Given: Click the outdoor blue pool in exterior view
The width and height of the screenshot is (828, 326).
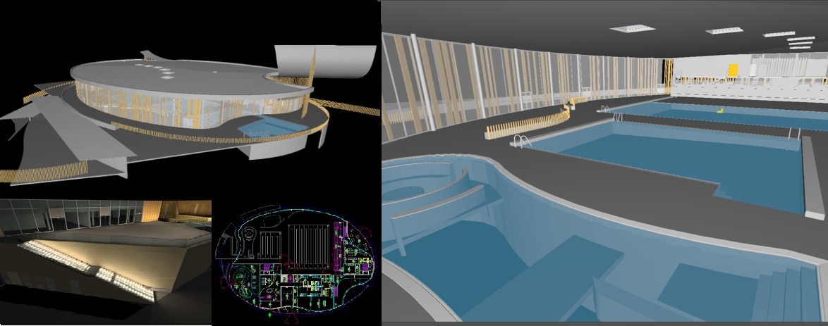Looking at the screenshot, I should click(269, 127).
